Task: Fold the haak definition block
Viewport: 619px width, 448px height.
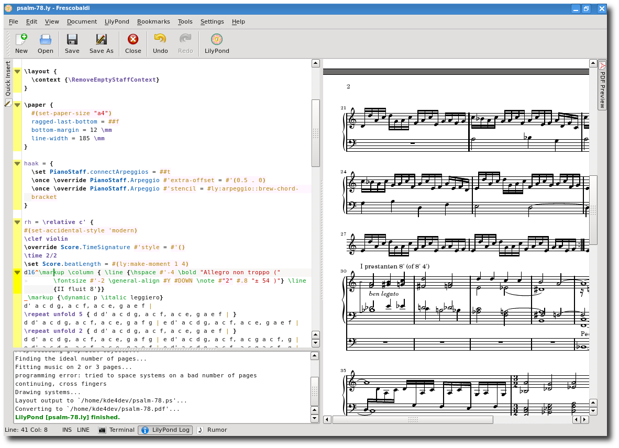Action: [x=17, y=163]
